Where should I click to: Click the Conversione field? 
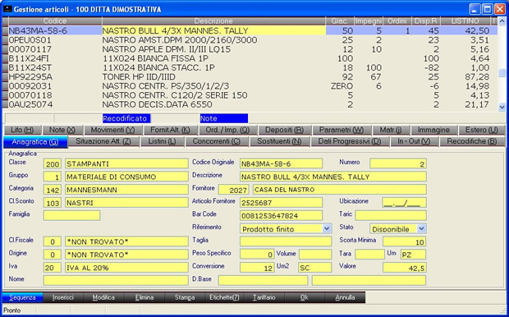click(257, 268)
